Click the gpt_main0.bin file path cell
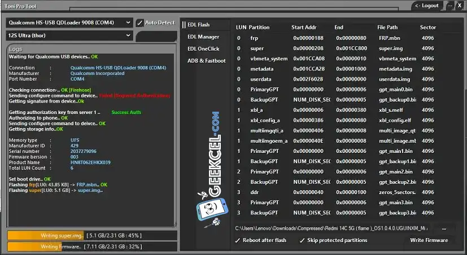Screen dimensions: 467x255 pyautogui.click(x=396, y=90)
